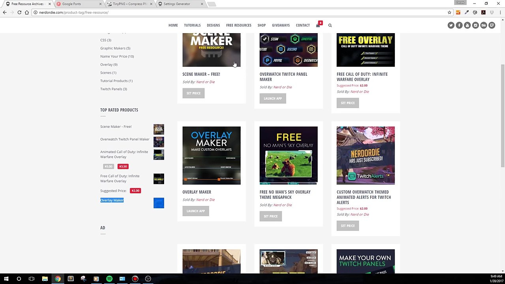505x284 pixels.
Task: Click LAUNCH APP under Overlay Maker
Action: pos(196,211)
